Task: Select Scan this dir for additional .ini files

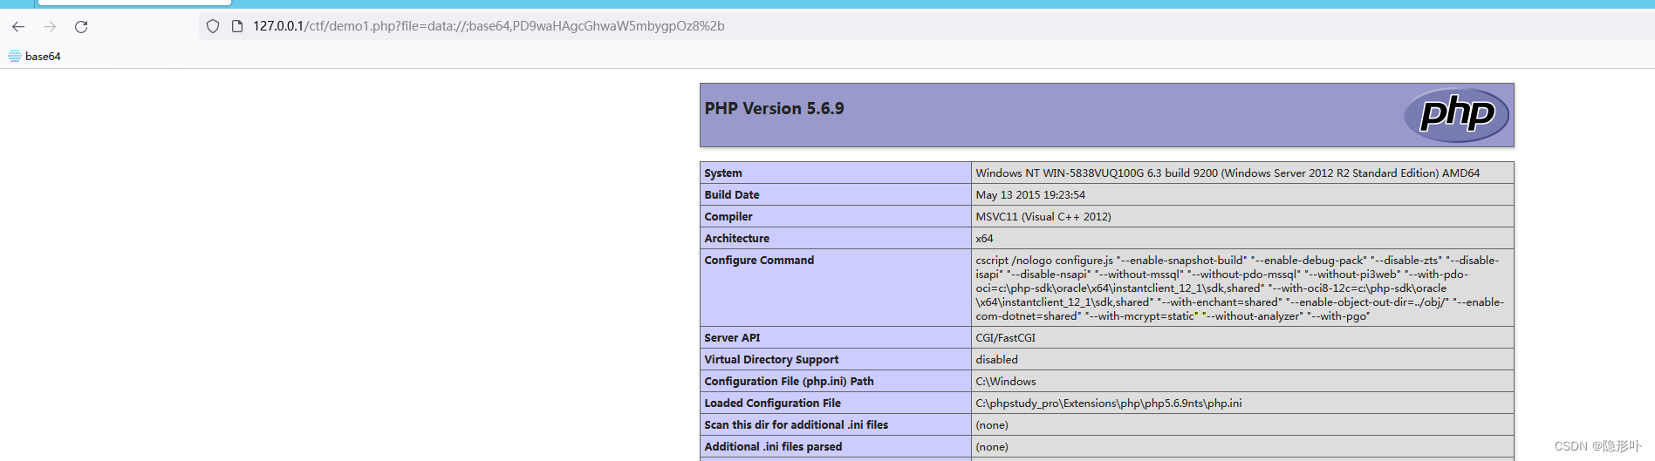Action: 797,425
